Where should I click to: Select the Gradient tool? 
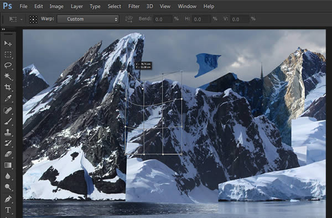point(8,165)
